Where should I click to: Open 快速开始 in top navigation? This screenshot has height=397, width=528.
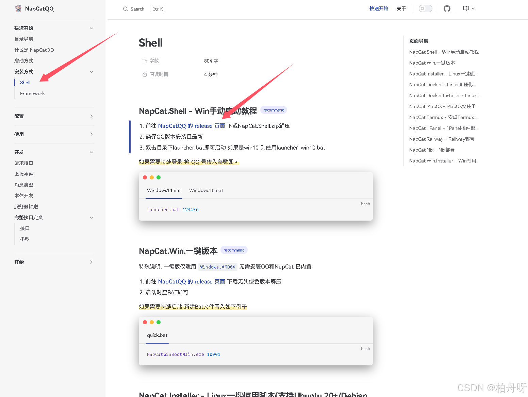tap(379, 8)
